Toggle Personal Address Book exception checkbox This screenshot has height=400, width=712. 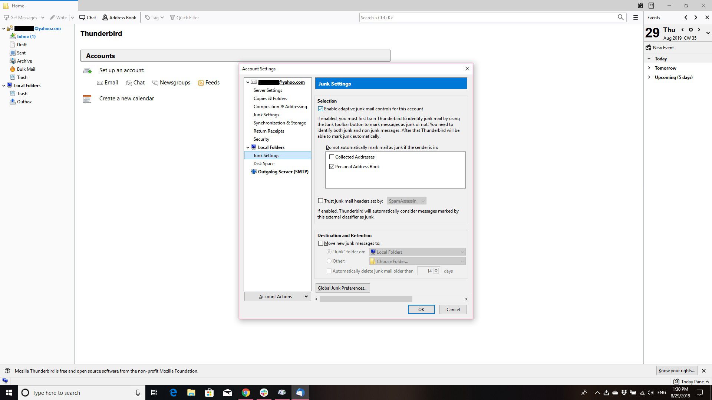(x=332, y=167)
